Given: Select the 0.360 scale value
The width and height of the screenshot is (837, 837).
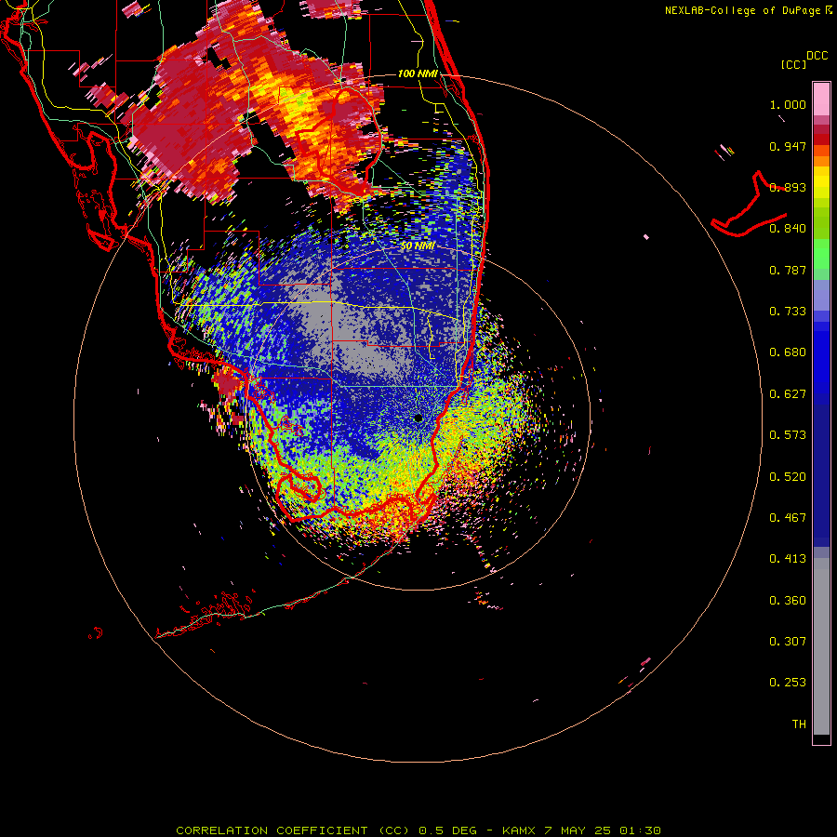Looking at the screenshot, I should (x=788, y=601).
